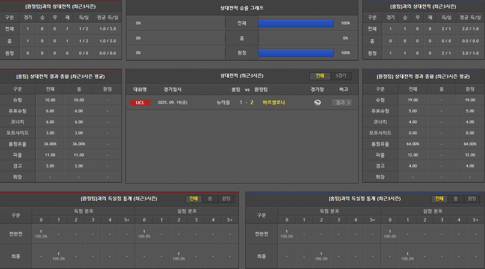Select 원정 toggle in away-team goal stats panel
Viewport: 485px width, 269px height.
tap(226, 199)
